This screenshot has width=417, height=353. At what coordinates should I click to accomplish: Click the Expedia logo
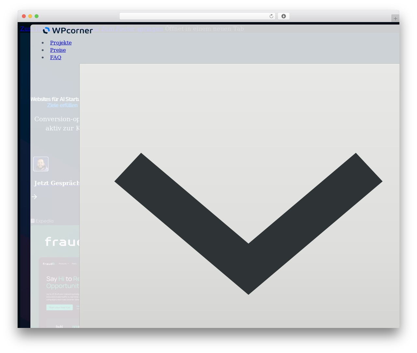pyautogui.click(x=42, y=221)
